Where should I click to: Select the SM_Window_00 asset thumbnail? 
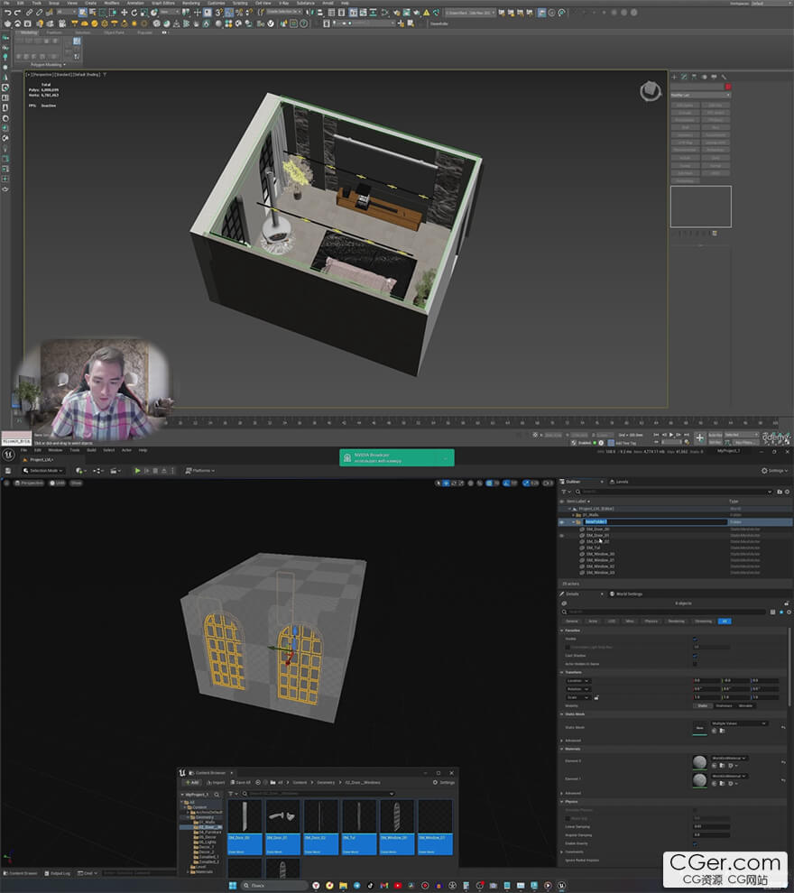coord(397,827)
